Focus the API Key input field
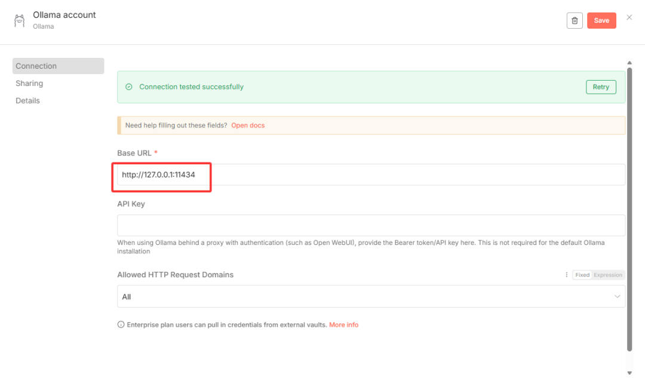Image resolution: width=645 pixels, height=386 pixels. pyautogui.click(x=371, y=225)
